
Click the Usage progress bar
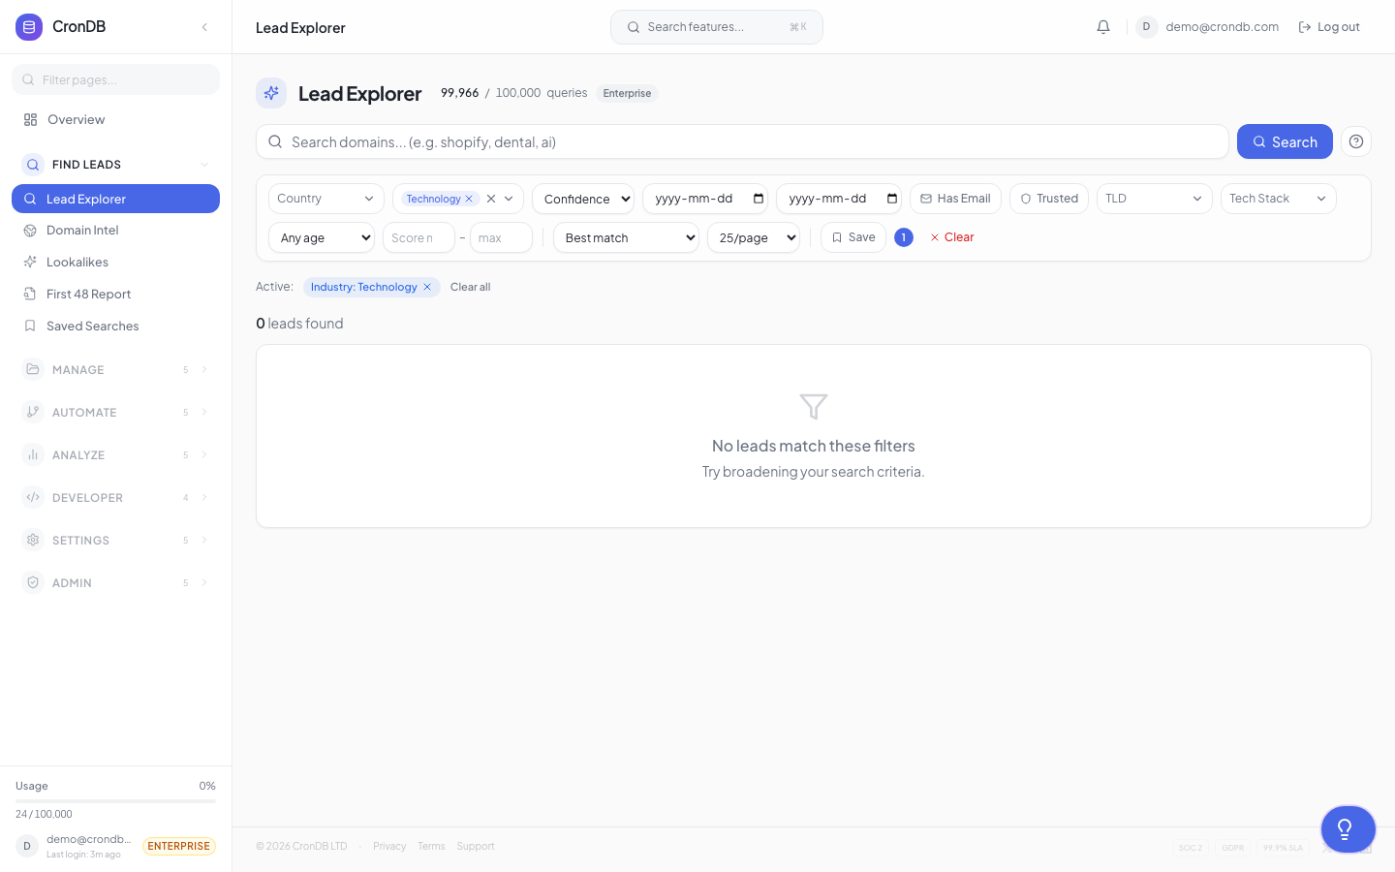click(x=115, y=801)
